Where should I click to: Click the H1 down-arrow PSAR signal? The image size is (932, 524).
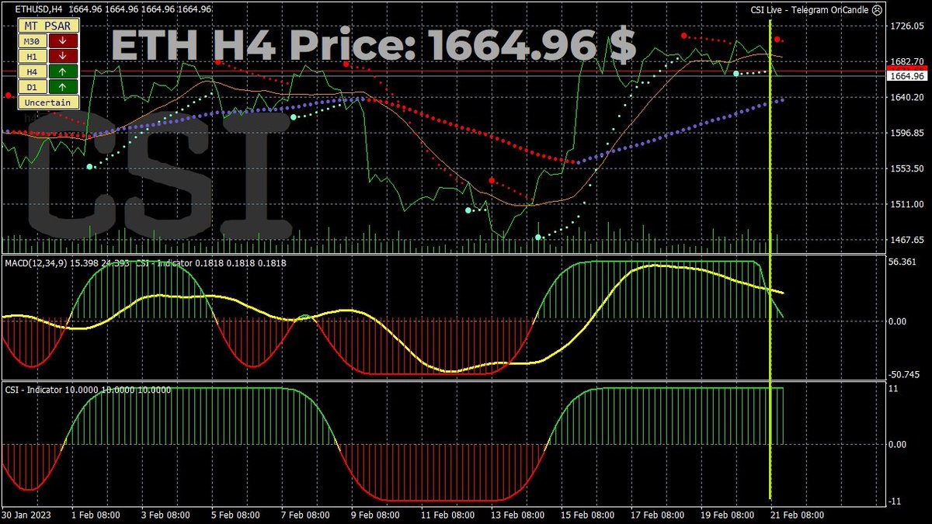tap(63, 56)
